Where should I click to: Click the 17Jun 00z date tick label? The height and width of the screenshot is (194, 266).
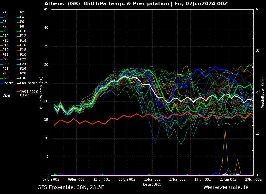[177, 180]
